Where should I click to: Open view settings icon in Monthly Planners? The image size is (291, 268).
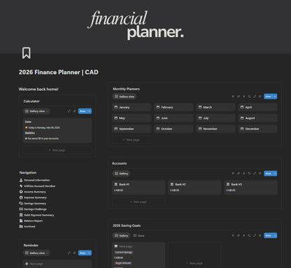tap(260, 97)
